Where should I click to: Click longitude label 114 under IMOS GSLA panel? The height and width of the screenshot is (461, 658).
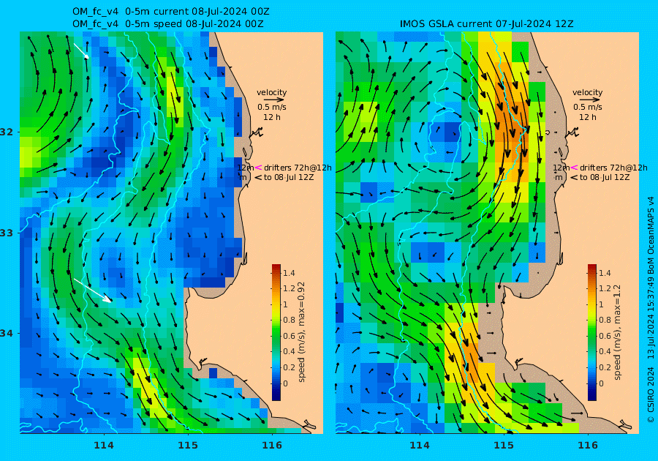[x=419, y=446]
